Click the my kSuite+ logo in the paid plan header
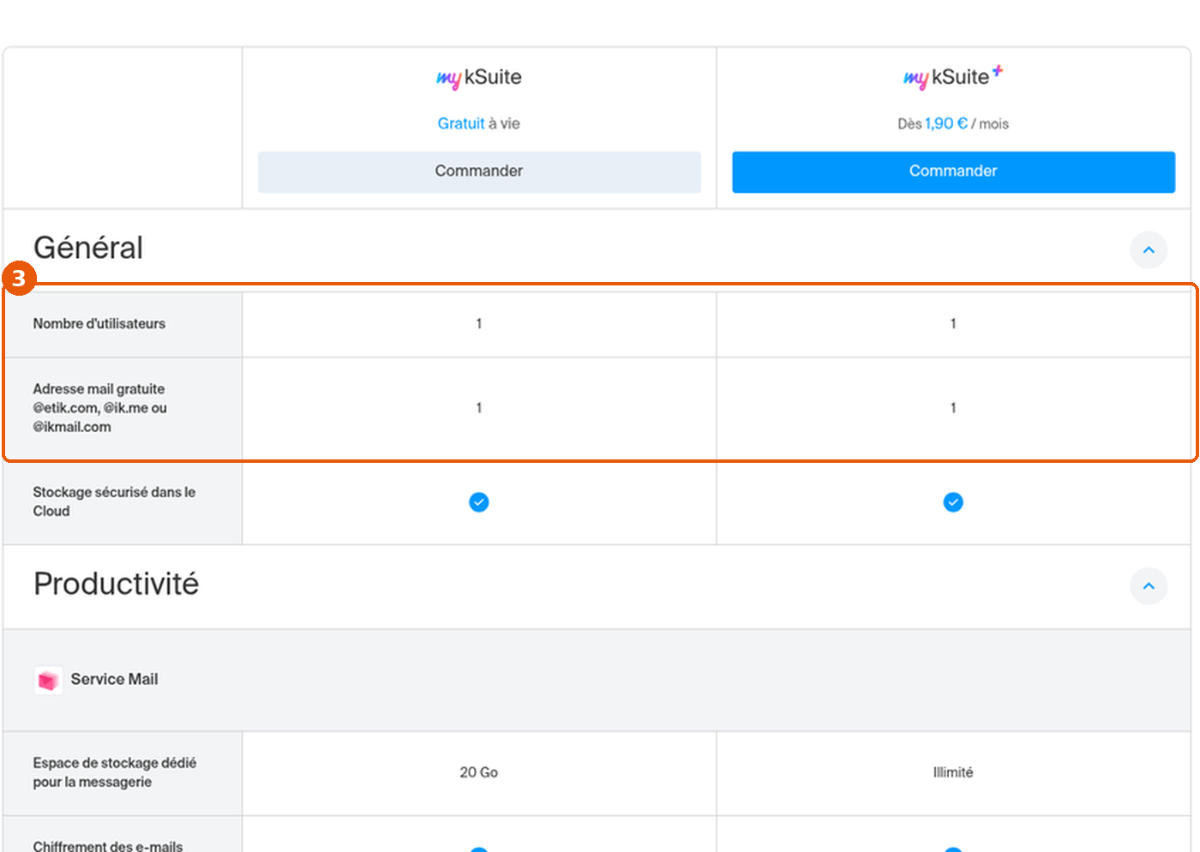 click(x=952, y=77)
